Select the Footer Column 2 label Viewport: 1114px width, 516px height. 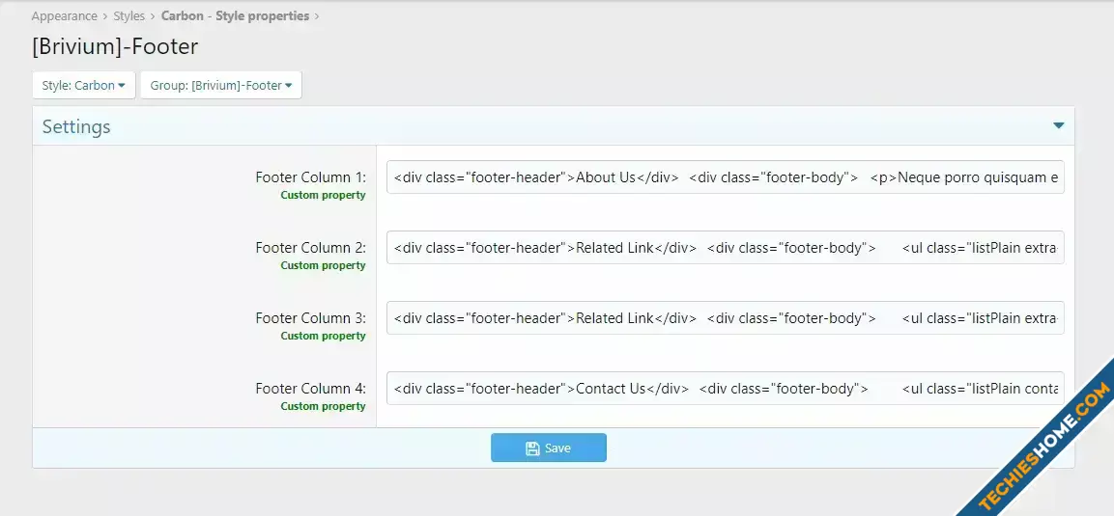[x=311, y=247]
